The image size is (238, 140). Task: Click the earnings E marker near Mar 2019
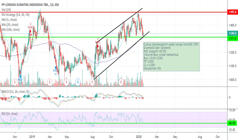click(x=50, y=82)
